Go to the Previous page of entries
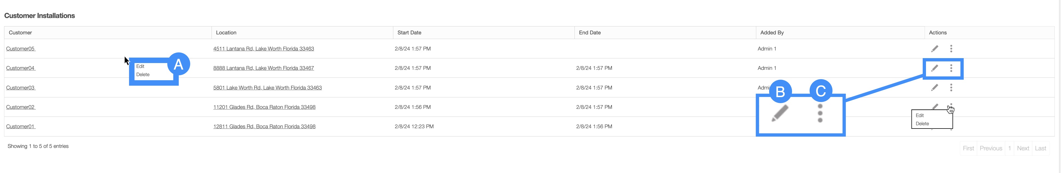 990,148
